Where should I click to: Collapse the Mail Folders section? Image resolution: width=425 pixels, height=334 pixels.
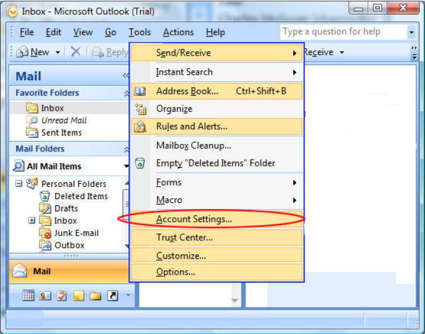point(126,150)
